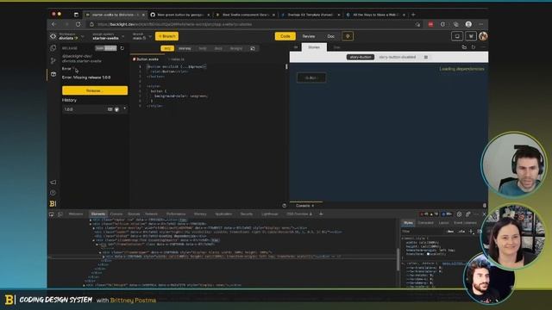Switch to the Styles pane tab
Screen dimensions: 552x310
pyautogui.click(x=408, y=223)
